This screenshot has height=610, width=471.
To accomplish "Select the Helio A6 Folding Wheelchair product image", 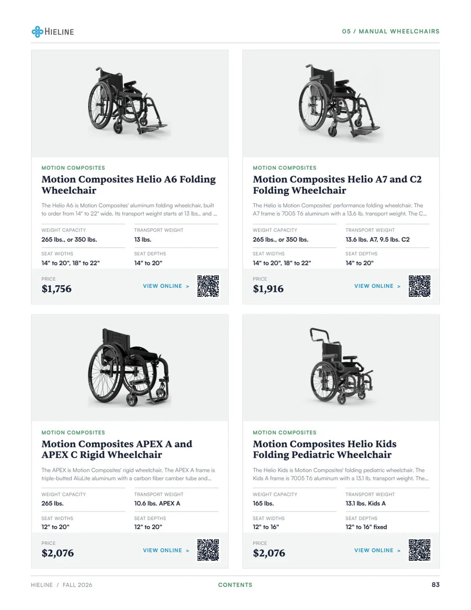I will pos(130,104).
